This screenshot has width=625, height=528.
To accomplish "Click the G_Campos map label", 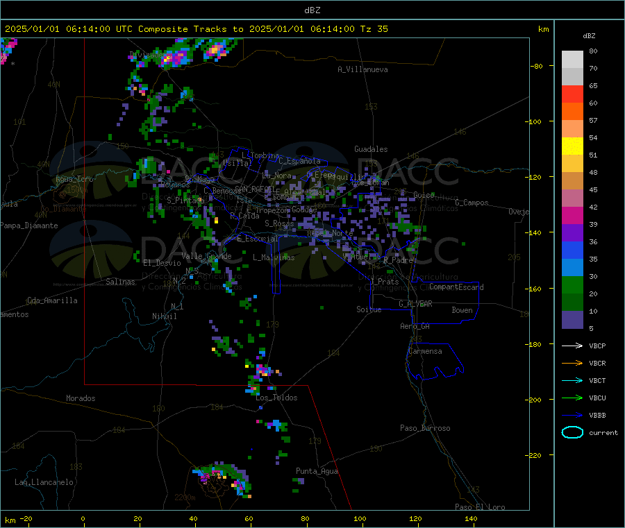I will tap(472, 203).
